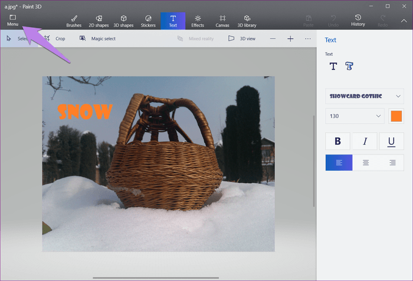
Task: Click the Undo button
Action: coord(333,21)
